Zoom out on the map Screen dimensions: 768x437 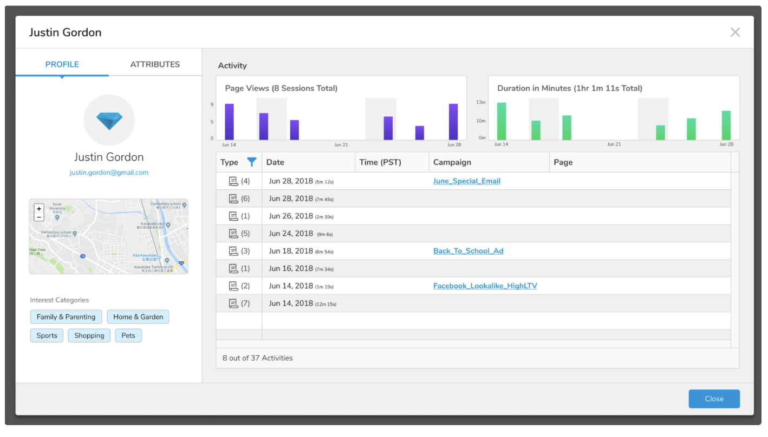(39, 217)
